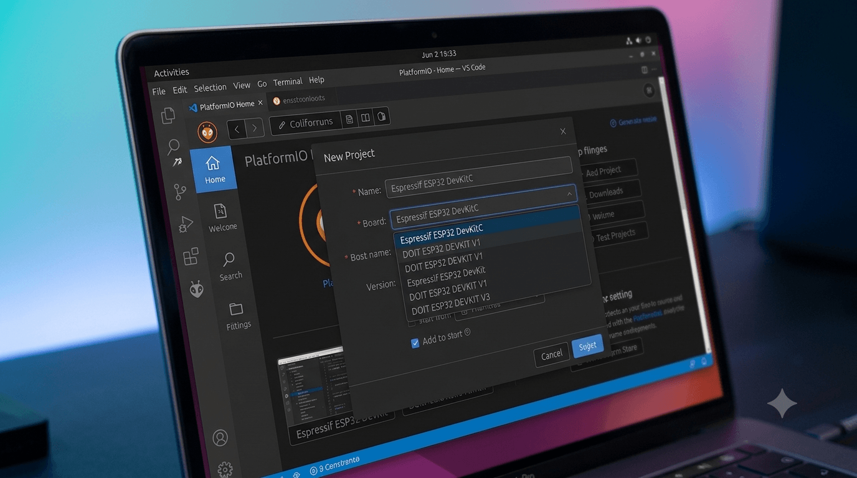Image resolution: width=857 pixels, height=478 pixels.
Task: Open the Extensions view icon
Action: click(191, 256)
